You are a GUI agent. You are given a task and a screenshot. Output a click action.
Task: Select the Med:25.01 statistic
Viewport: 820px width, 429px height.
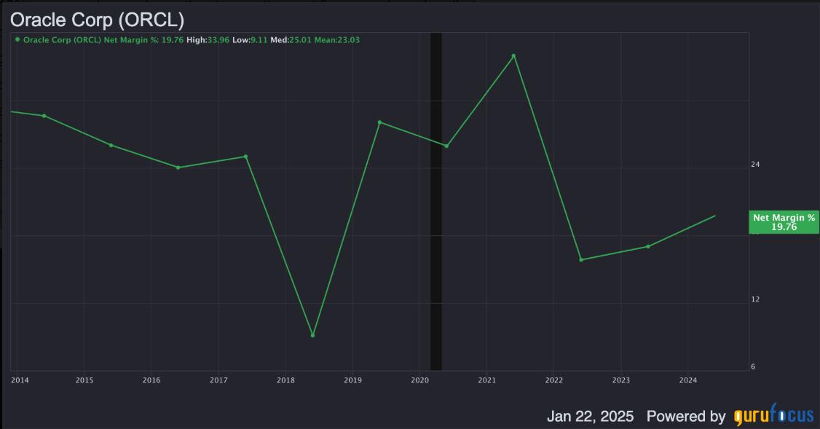(x=291, y=40)
